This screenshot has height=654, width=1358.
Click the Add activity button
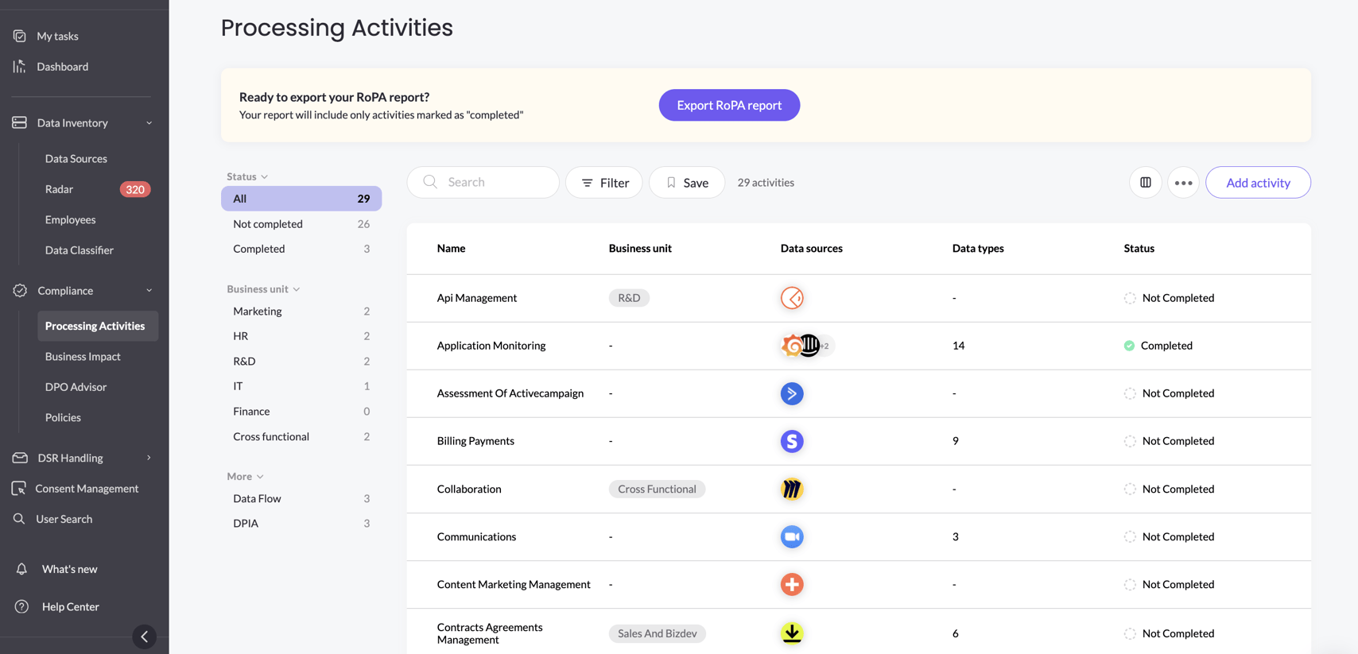(1257, 183)
